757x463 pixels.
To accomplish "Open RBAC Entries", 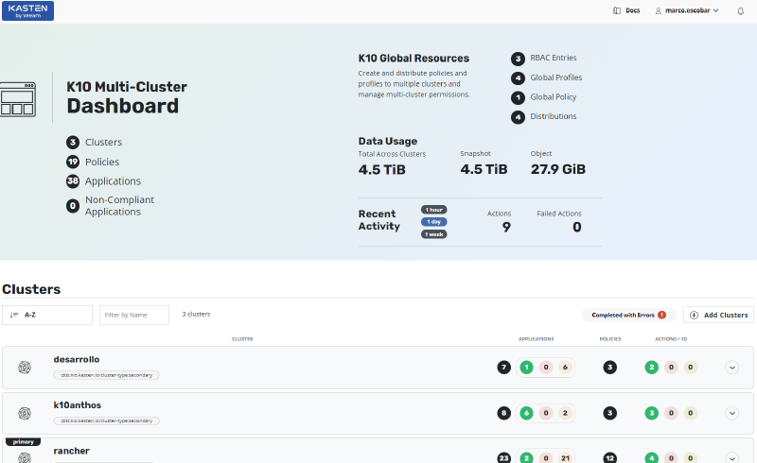I will (554, 58).
